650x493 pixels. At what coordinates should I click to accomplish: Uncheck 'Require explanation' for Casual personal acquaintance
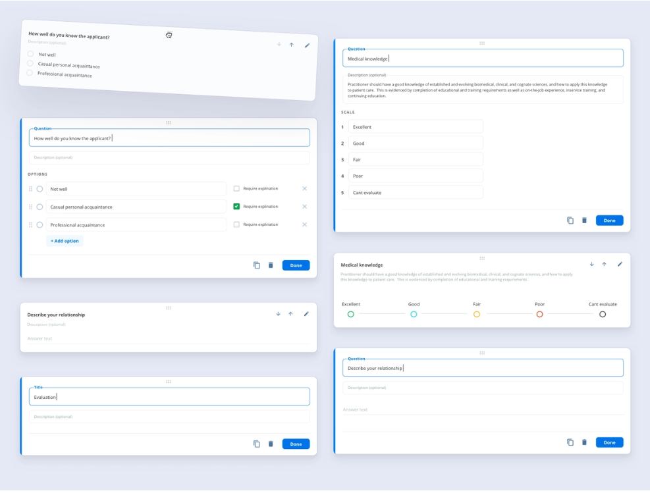pos(236,206)
